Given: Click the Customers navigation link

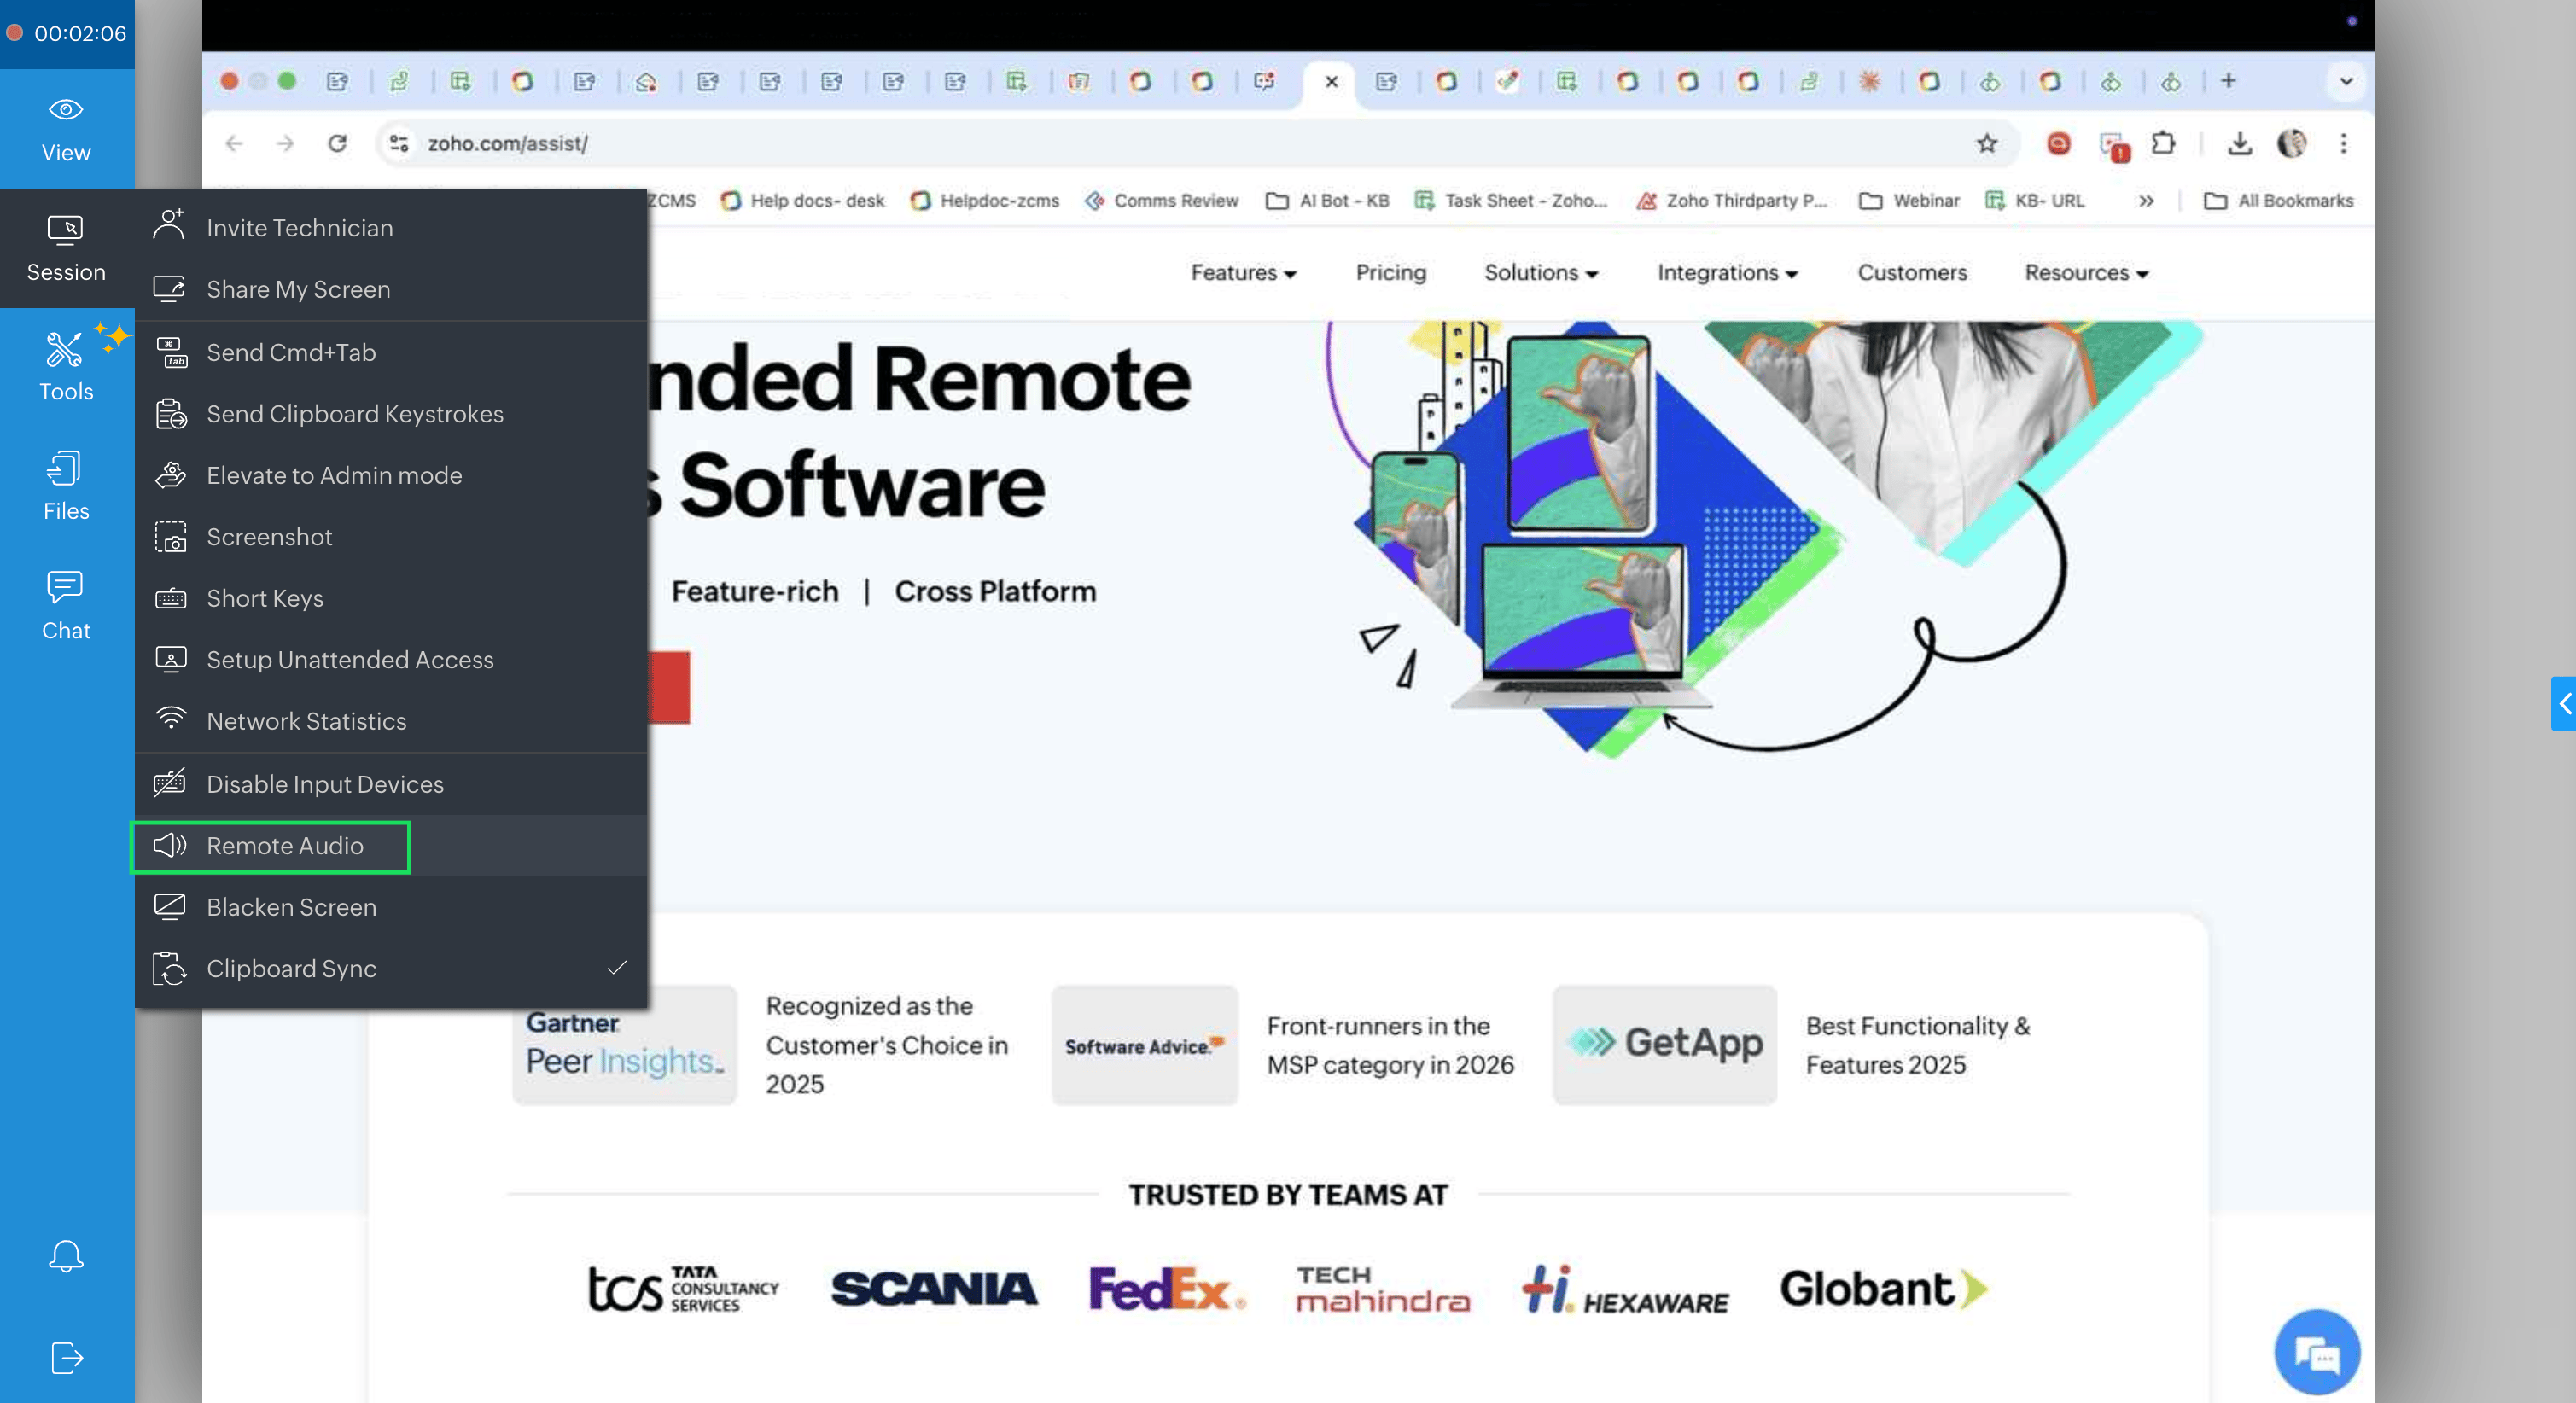Looking at the screenshot, I should click(1911, 273).
